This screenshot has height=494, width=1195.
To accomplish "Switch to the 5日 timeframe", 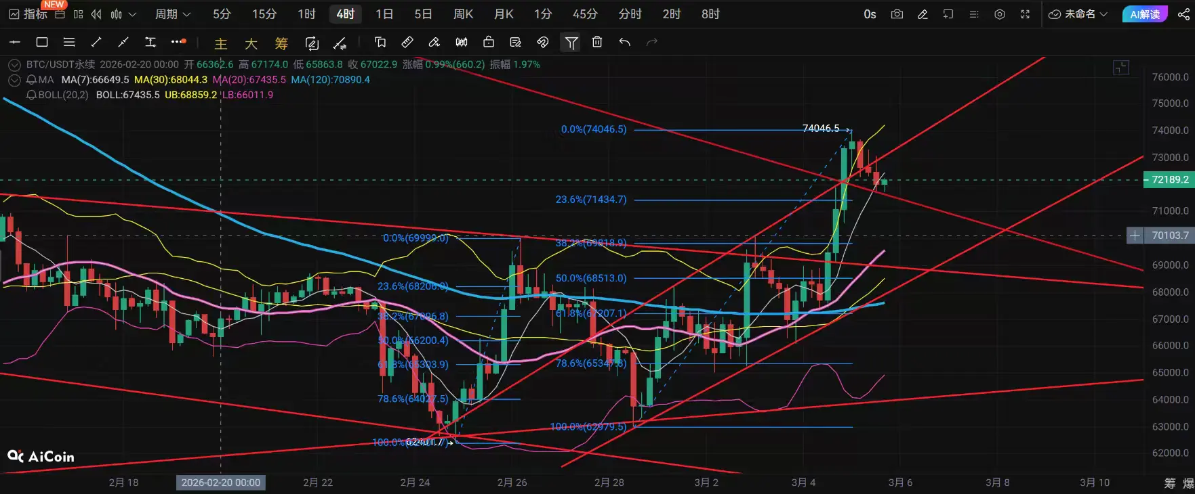I will pyautogui.click(x=423, y=14).
